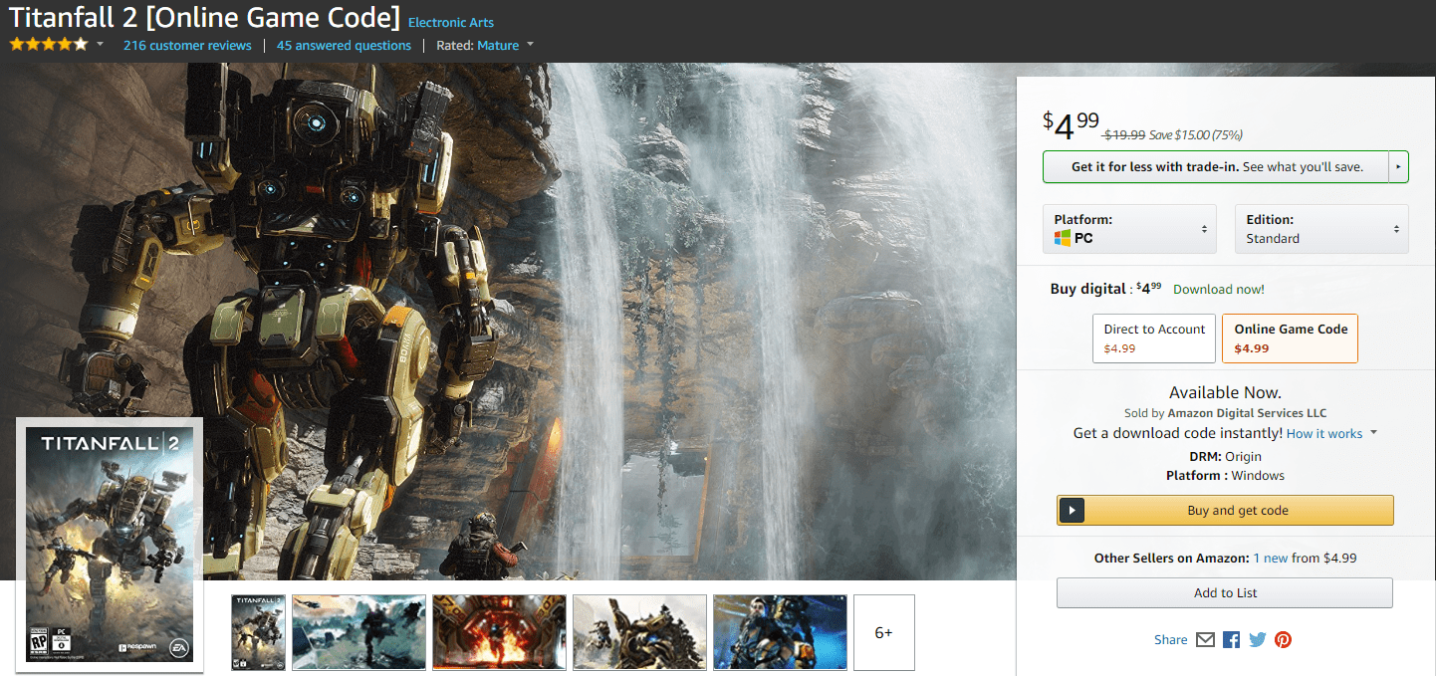1436x676 pixels.
Task: Click Add to List button
Action: pyautogui.click(x=1225, y=593)
